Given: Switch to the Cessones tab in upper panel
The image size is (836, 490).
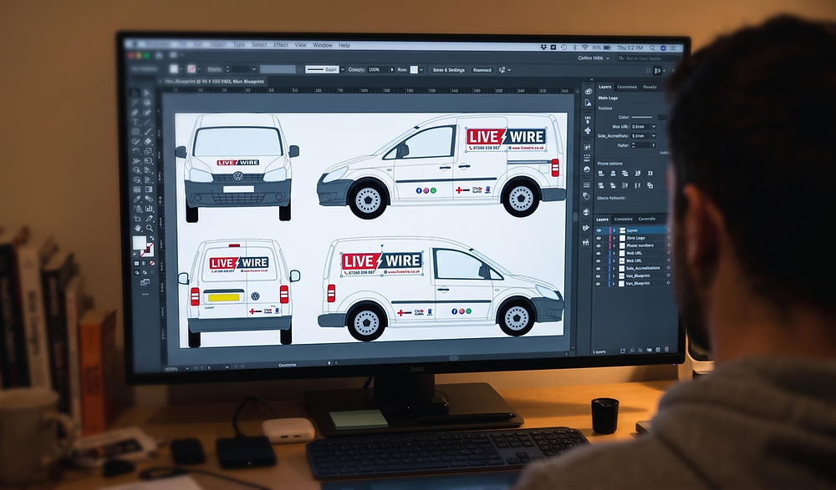Looking at the screenshot, I should [627, 87].
